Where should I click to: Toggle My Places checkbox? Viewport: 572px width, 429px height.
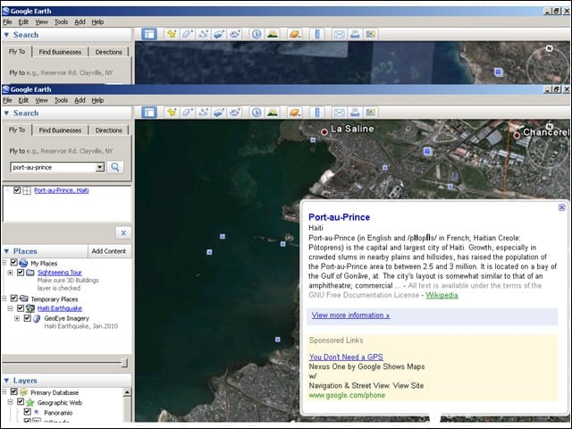point(14,263)
